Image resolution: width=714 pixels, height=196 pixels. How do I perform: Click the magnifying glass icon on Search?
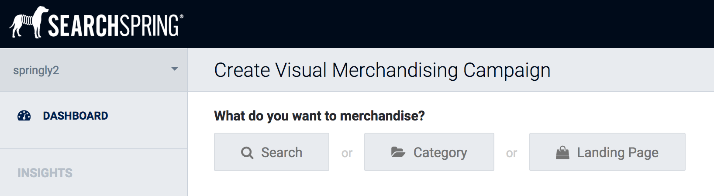pyautogui.click(x=247, y=152)
